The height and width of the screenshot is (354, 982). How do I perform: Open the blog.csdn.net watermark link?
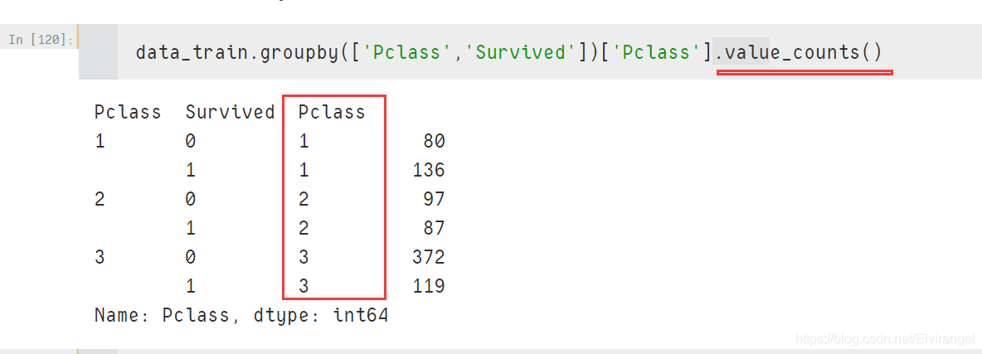click(x=884, y=339)
